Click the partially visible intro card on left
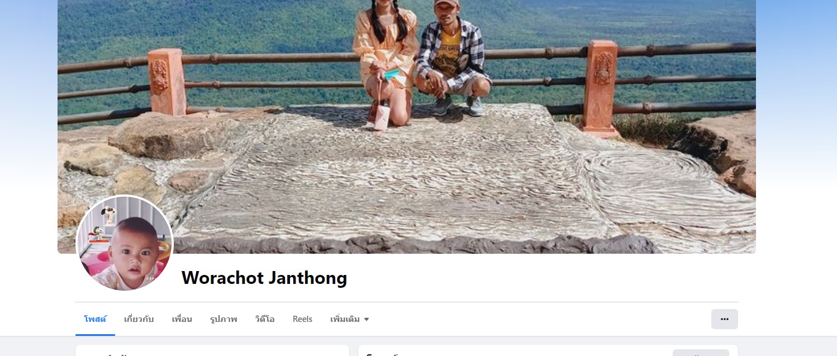The image size is (837, 356). click(212, 350)
